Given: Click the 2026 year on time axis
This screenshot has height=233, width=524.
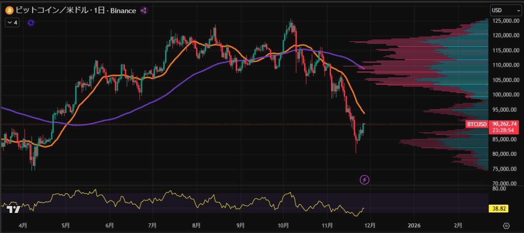Looking at the screenshot, I should 414,226.
